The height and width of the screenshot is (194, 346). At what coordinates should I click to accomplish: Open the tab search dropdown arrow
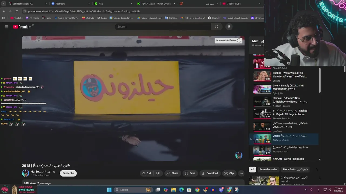tap(3, 4)
